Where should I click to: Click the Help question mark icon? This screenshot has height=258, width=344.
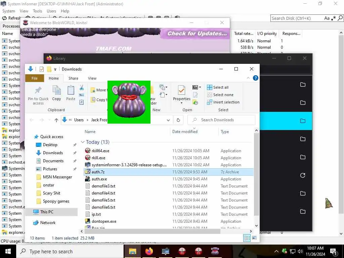[x=256, y=78]
